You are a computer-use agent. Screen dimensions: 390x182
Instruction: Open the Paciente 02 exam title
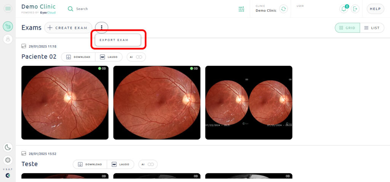click(39, 57)
